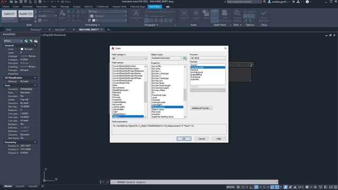Click the Field names list scrollbar
Screen dimensions: 338x190
pos(146,91)
